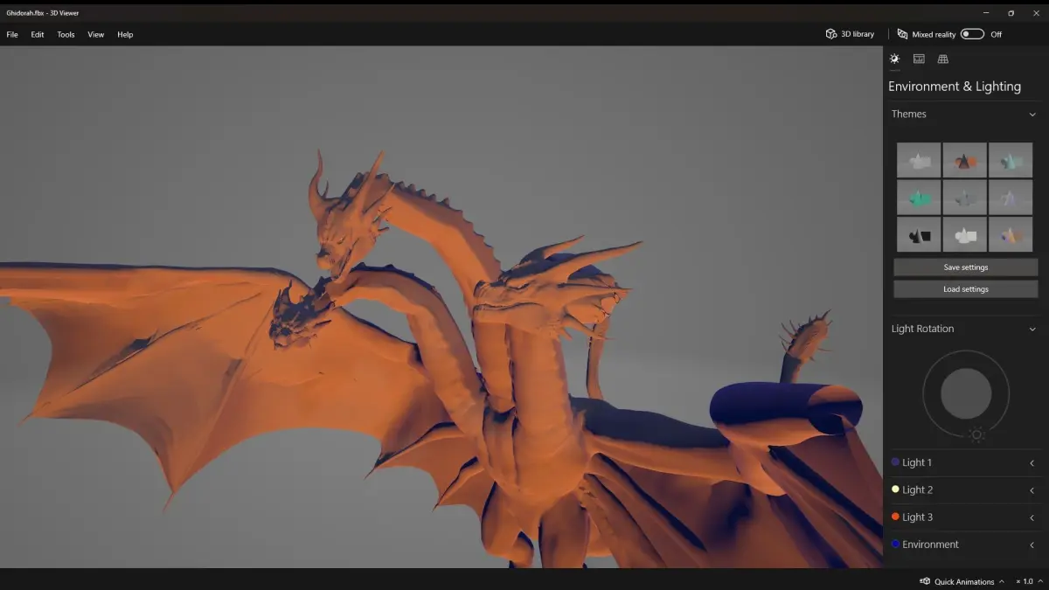Viewport: 1049px width, 590px height.
Task: Click the Quick Animations icon
Action: point(925,581)
